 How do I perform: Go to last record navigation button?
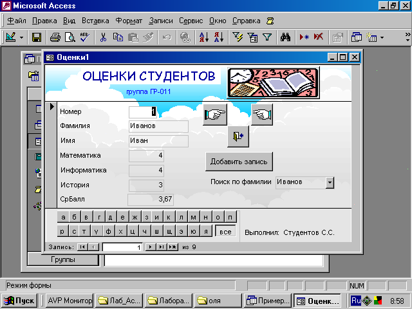tap(162, 247)
